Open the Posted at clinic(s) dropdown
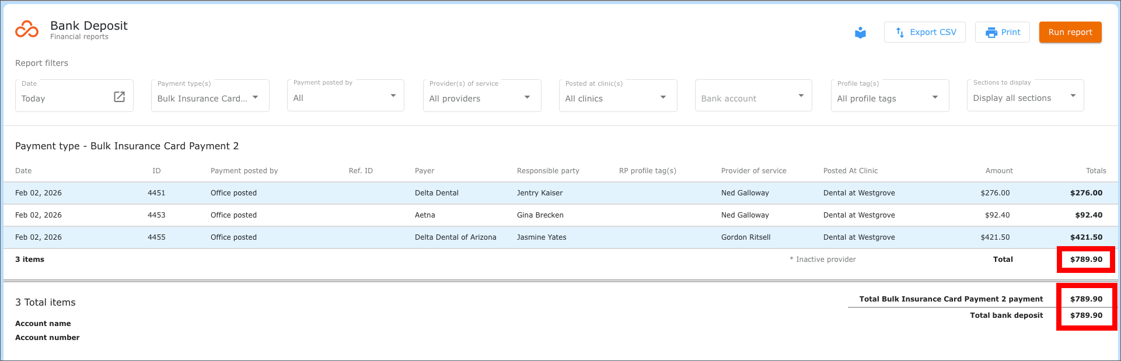Viewport: 1121px width, 361px height. [618, 96]
